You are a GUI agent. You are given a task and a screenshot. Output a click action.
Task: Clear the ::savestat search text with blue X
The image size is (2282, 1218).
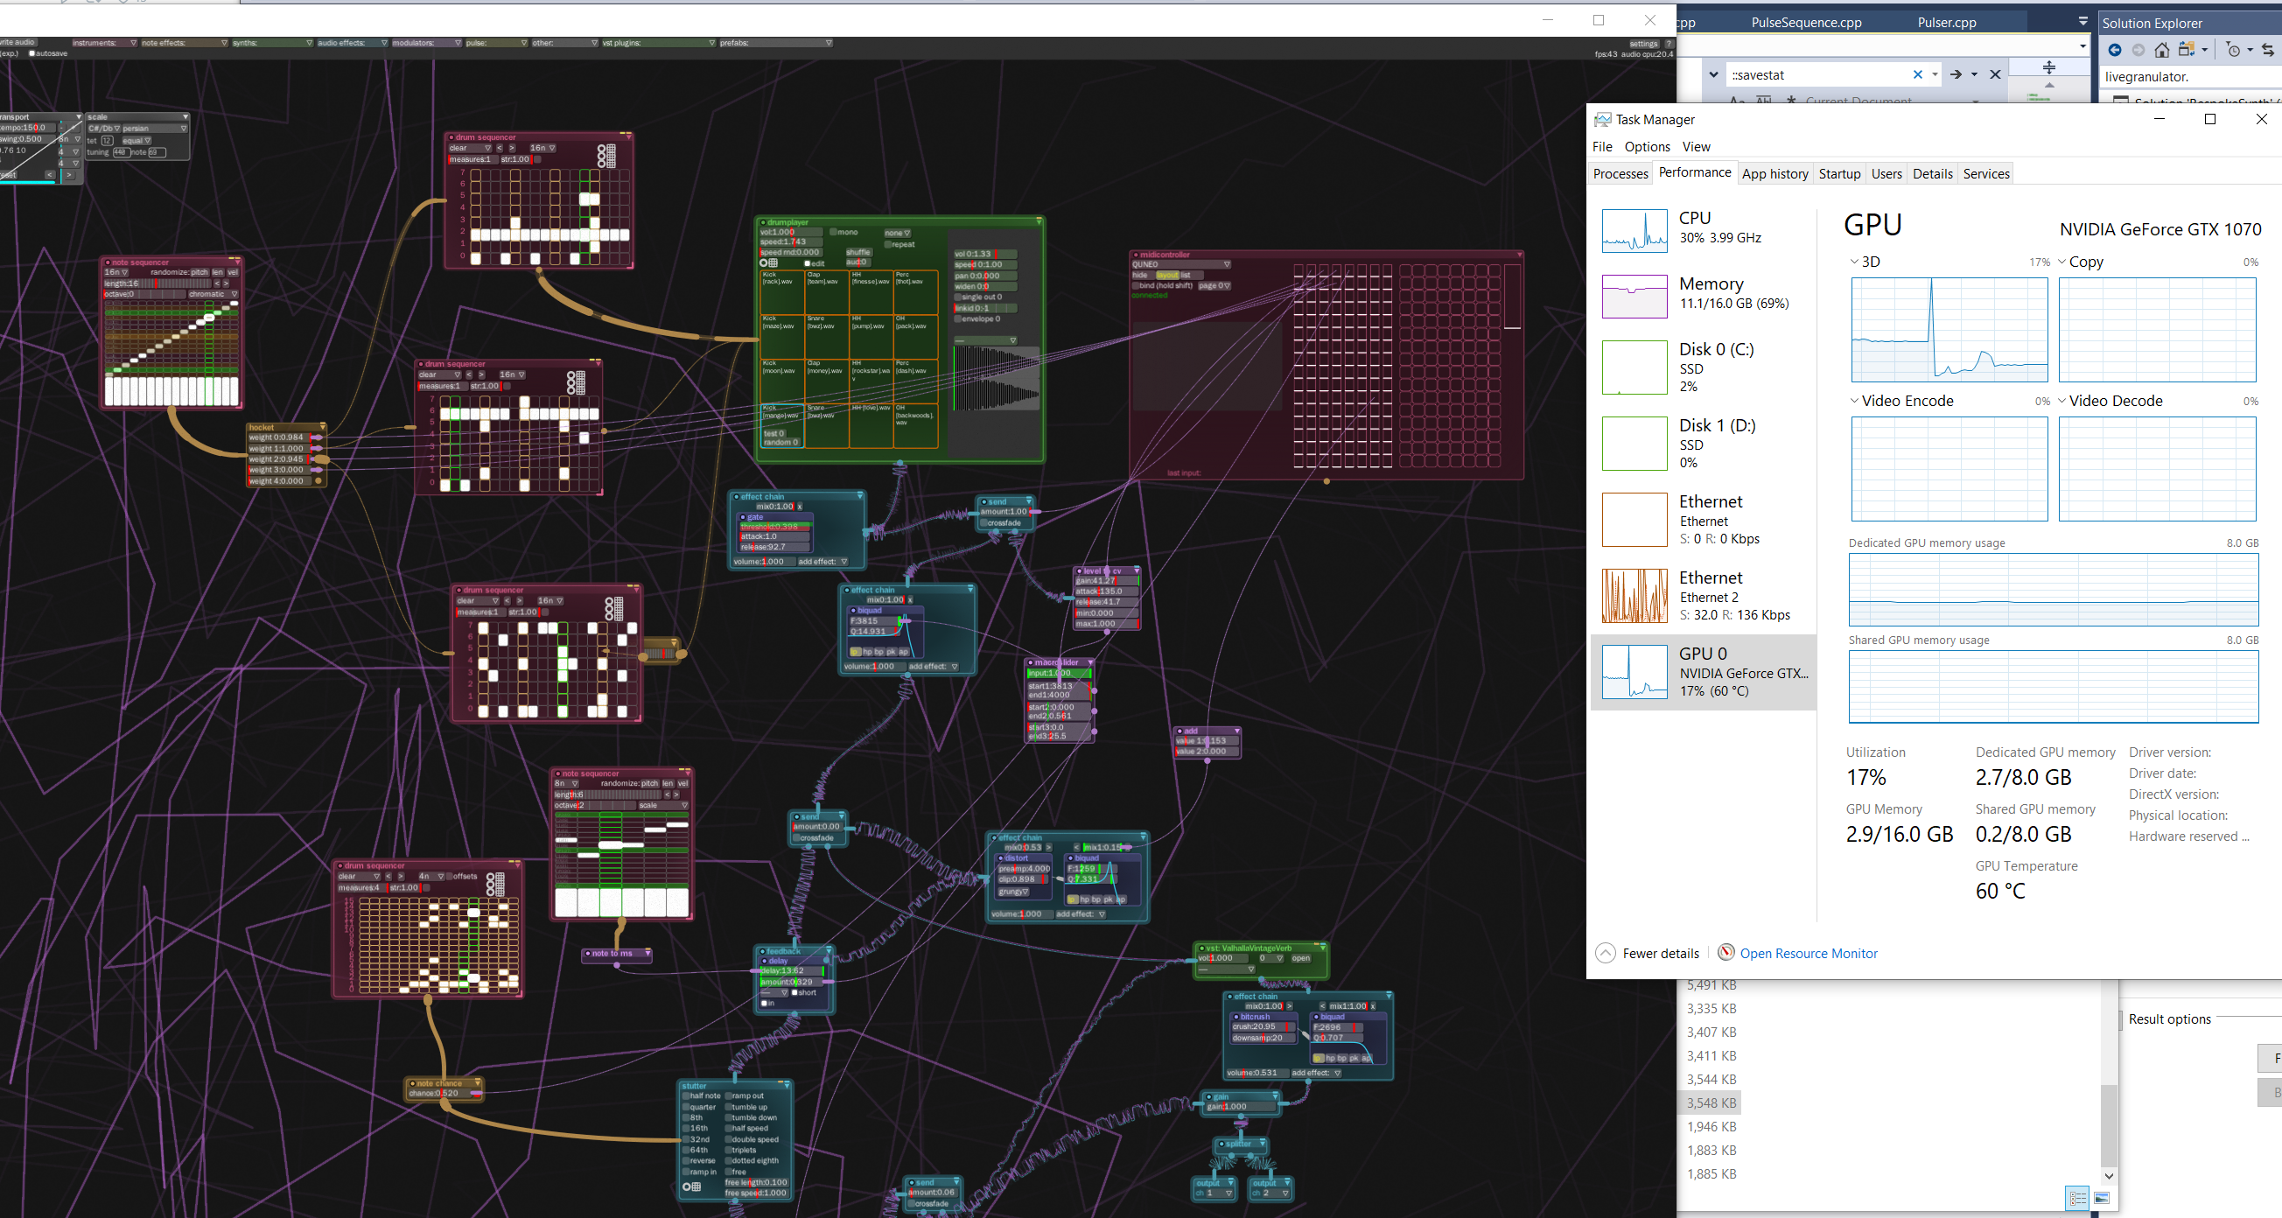1918,75
